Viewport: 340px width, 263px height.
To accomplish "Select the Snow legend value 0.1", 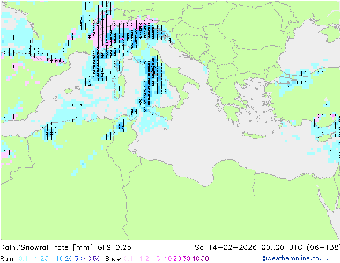I will tap(128, 259).
